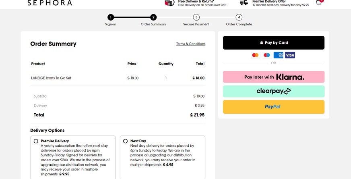Click the free delivery parcel icon
The width and height of the screenshot is (351, 179).
(x=169, y=3)
